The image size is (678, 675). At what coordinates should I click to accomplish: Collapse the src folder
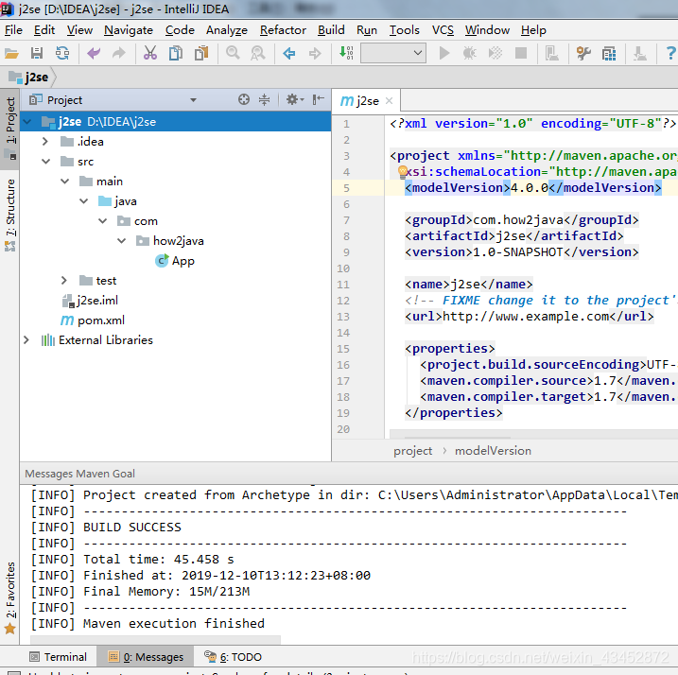[45, 162]
